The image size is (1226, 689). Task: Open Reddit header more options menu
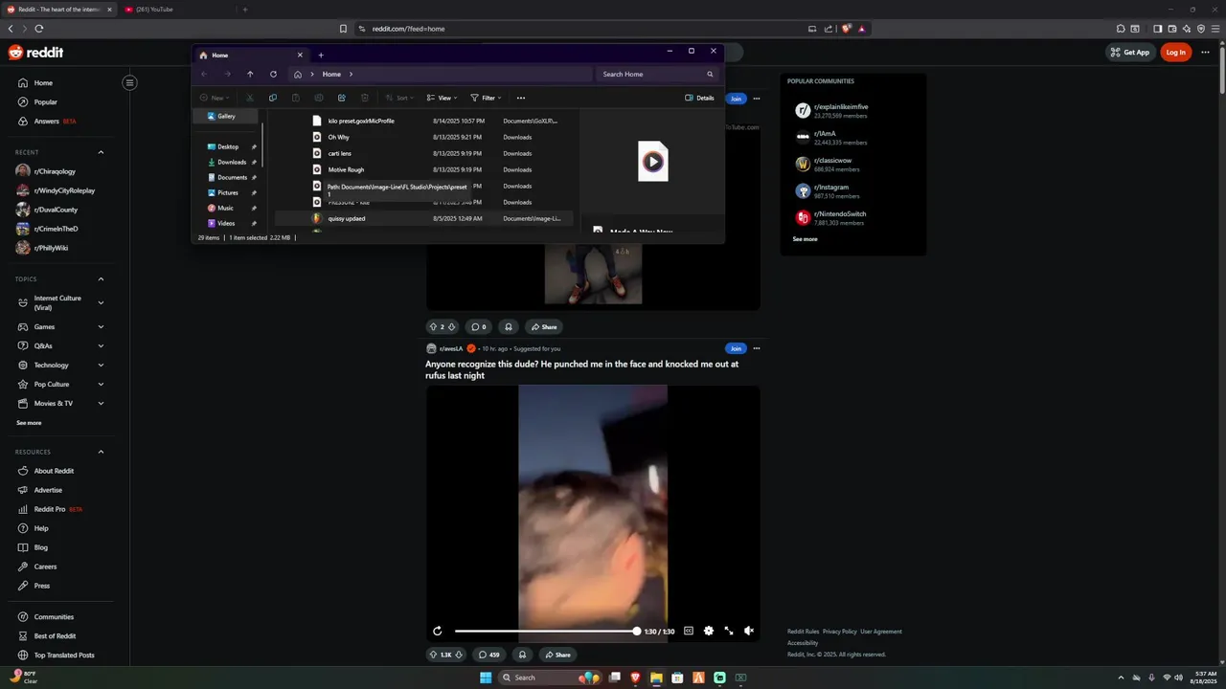pyautogui.click(x=1205, y=53)
